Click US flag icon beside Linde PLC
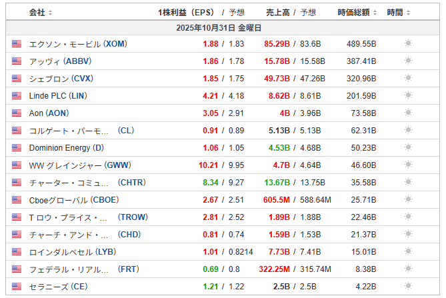 click(17, 95)
